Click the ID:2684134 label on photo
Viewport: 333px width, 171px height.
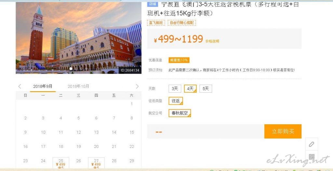[x=130, y=70]
